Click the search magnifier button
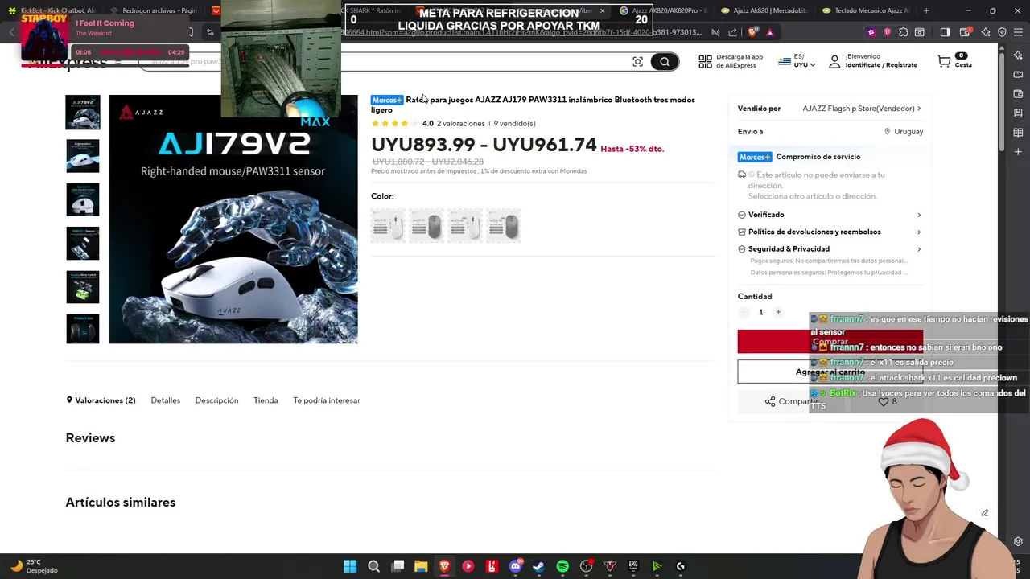This screenshot has width=1030, height=579. (665, 62)
